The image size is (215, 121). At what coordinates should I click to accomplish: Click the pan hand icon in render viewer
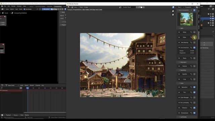point(173,14)
